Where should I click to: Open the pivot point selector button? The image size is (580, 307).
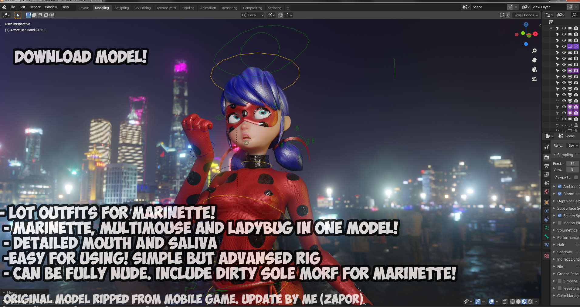271,15
